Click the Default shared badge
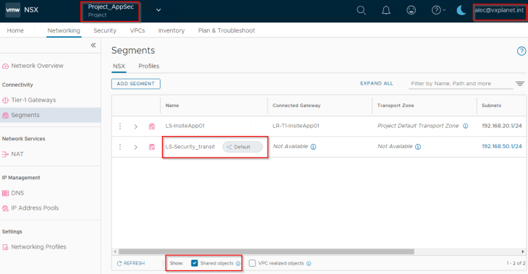The height and width of the screenshot is (274, 528). (x=242, y=147)
